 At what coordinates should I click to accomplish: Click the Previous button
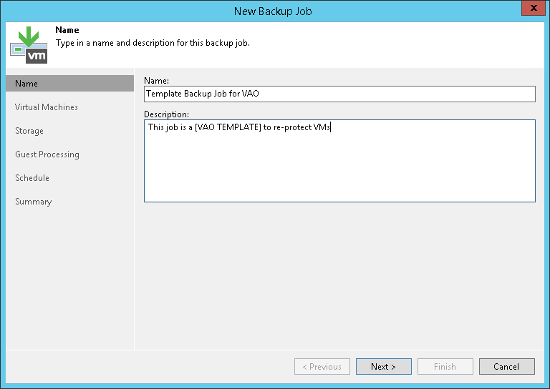point(322,367)
